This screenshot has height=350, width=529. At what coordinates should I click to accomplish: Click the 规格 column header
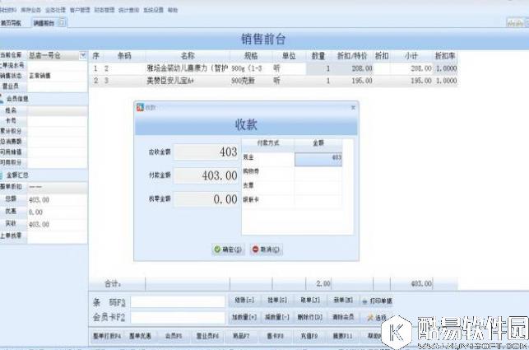pos(251,56)
